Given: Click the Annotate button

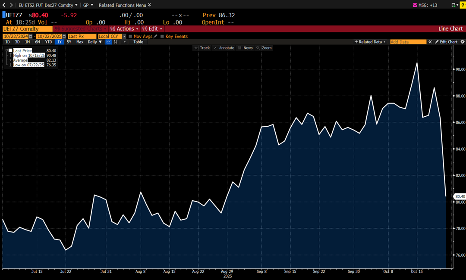Looking at the screenshot, I should pyautogui.click(x=224, y=48).
